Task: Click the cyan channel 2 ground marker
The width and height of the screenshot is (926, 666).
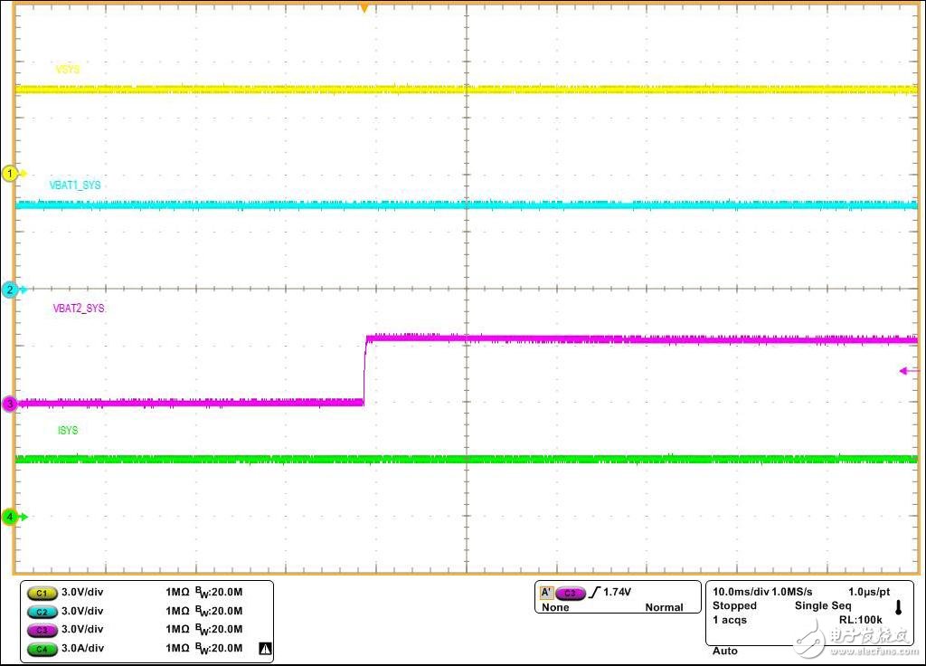Action: point(12,290)
